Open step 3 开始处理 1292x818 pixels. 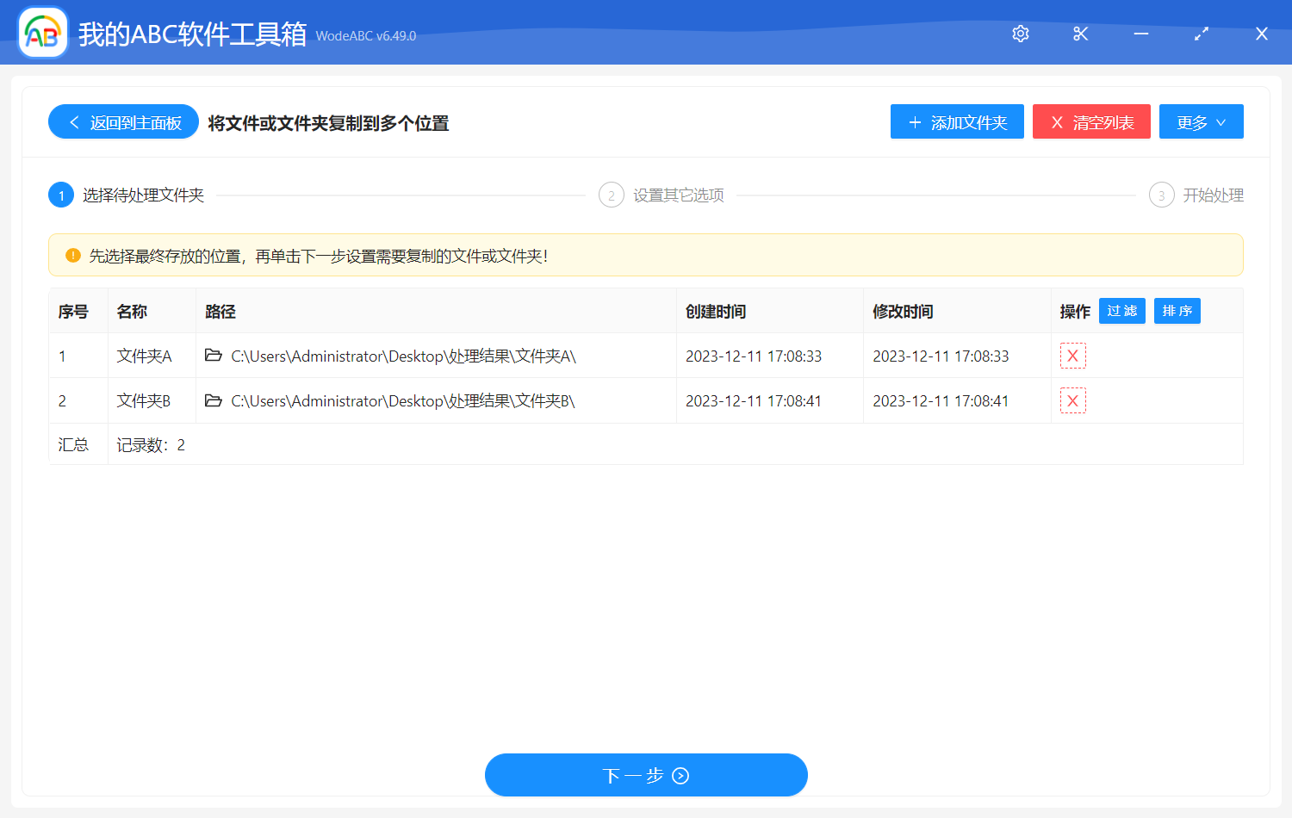coord(1162,195)
